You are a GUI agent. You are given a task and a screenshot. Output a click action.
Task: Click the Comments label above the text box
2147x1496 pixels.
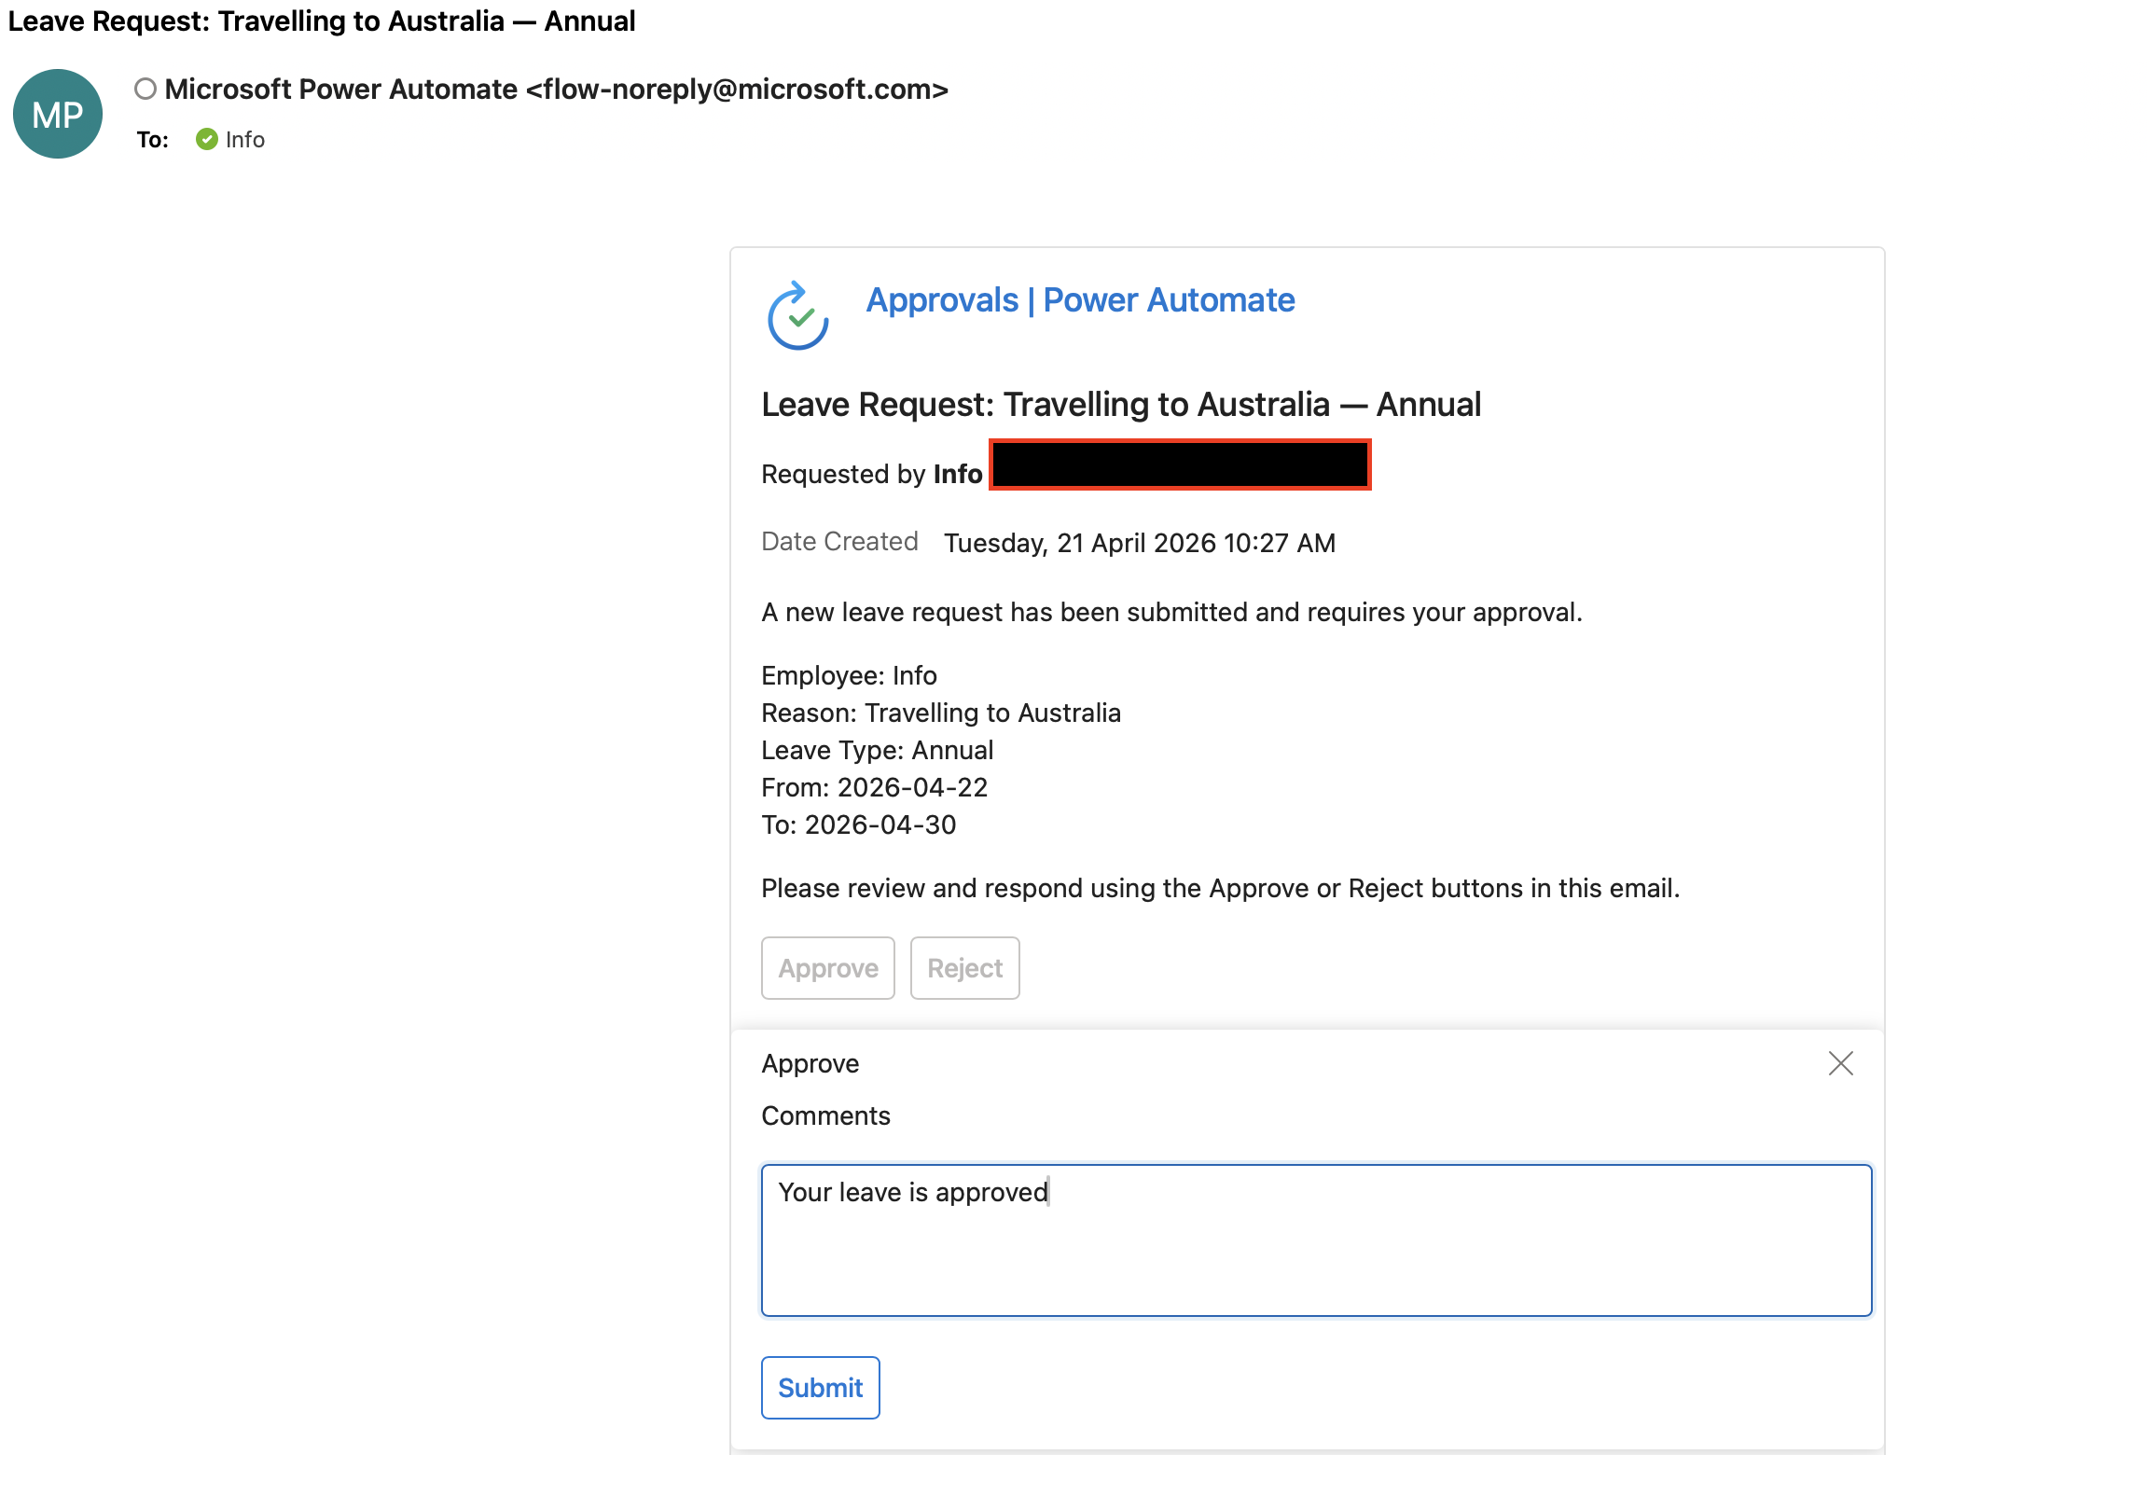click(x=824, y=1115)
